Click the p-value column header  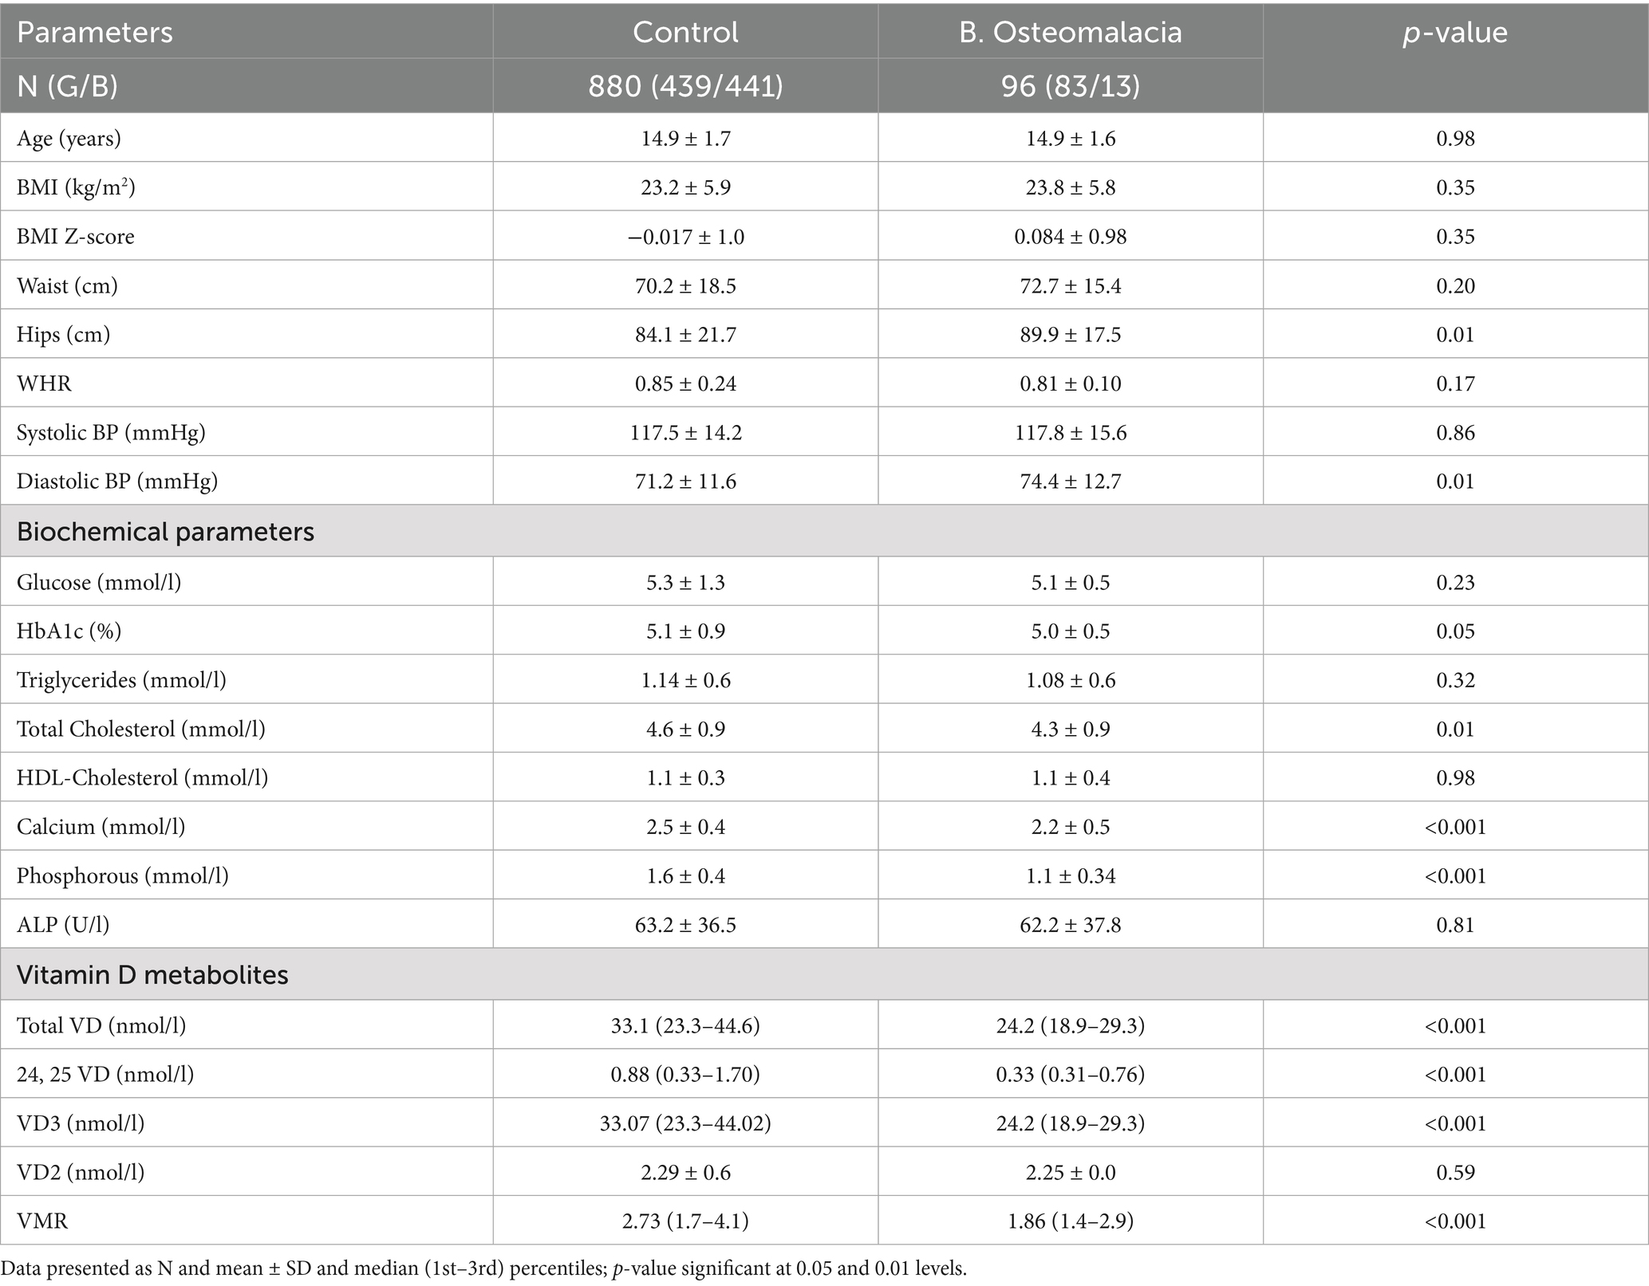coord(1455,32)
